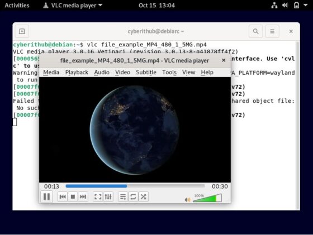Click the VLC cone icon in top bar

(x=46, y=5)
